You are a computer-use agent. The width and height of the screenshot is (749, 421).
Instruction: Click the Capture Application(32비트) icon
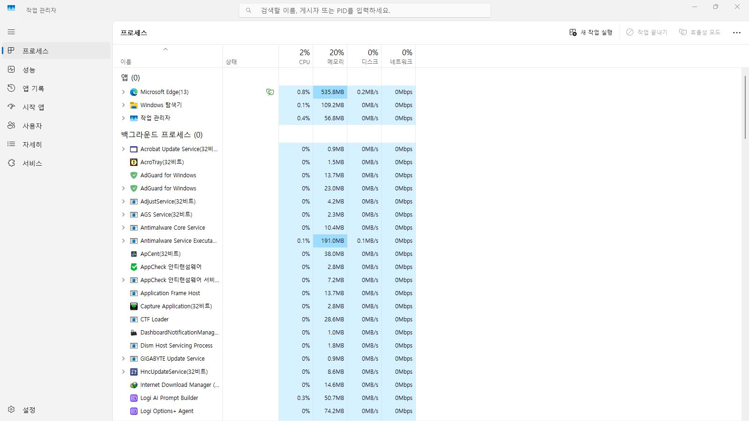134,306
